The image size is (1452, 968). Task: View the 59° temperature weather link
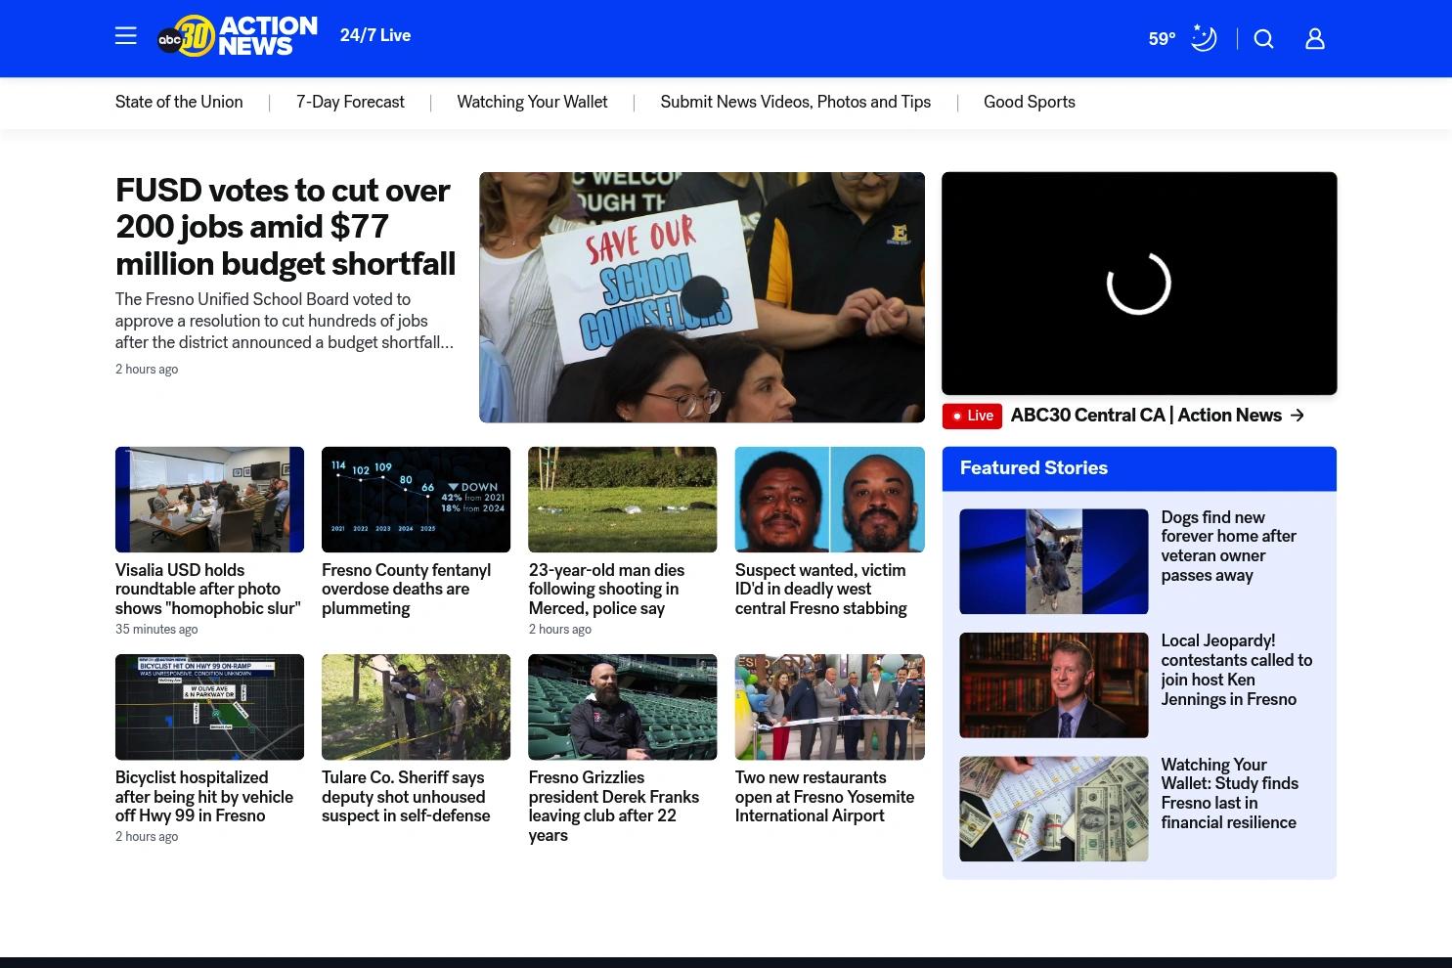pyautogui.click(x=1162, y=39)
